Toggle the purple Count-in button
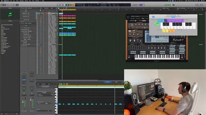 coord(141,5)
